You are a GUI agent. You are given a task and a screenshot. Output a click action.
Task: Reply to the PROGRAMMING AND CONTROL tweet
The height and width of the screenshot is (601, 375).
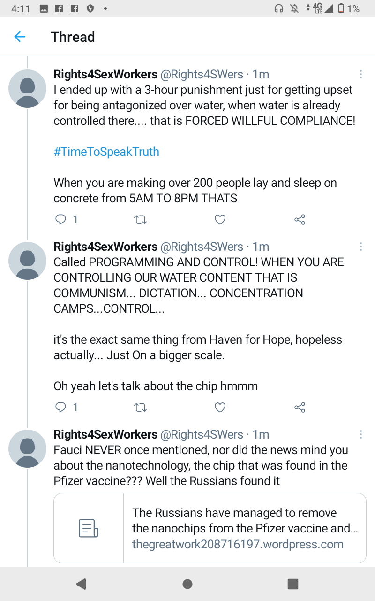(x=61, y=407)
